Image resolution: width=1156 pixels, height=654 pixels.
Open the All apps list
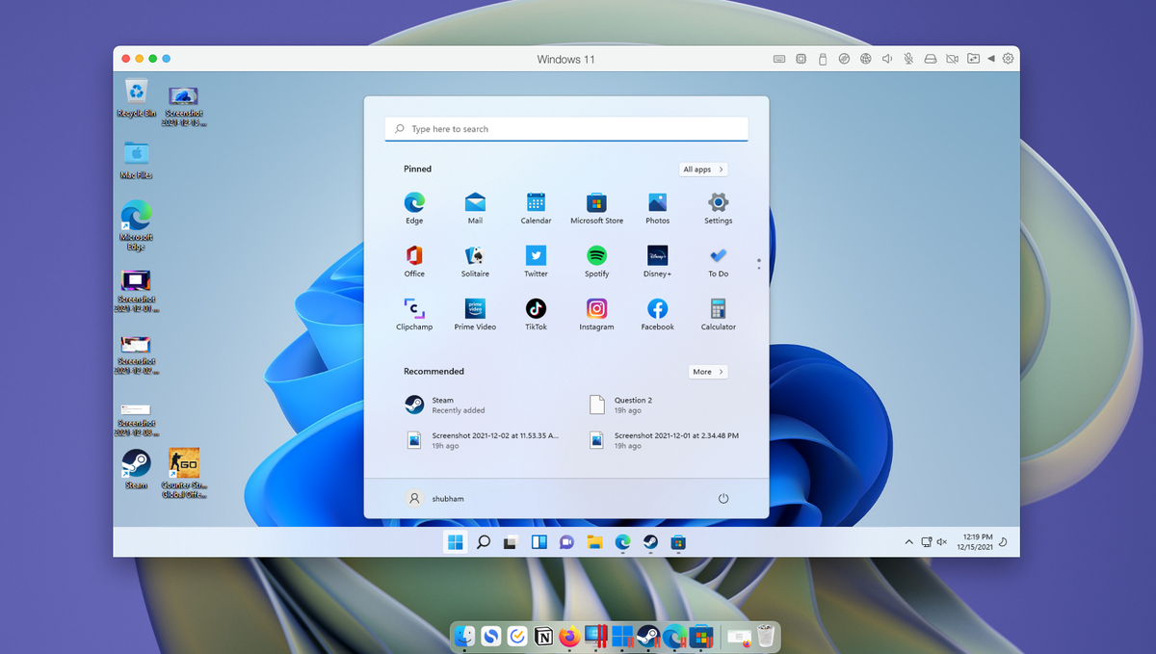tap(703, 169)
